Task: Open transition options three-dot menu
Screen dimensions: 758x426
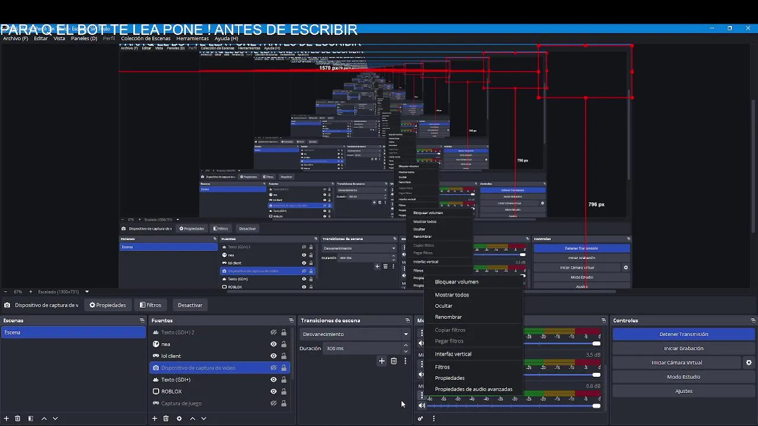Action: tap(405, 361)
